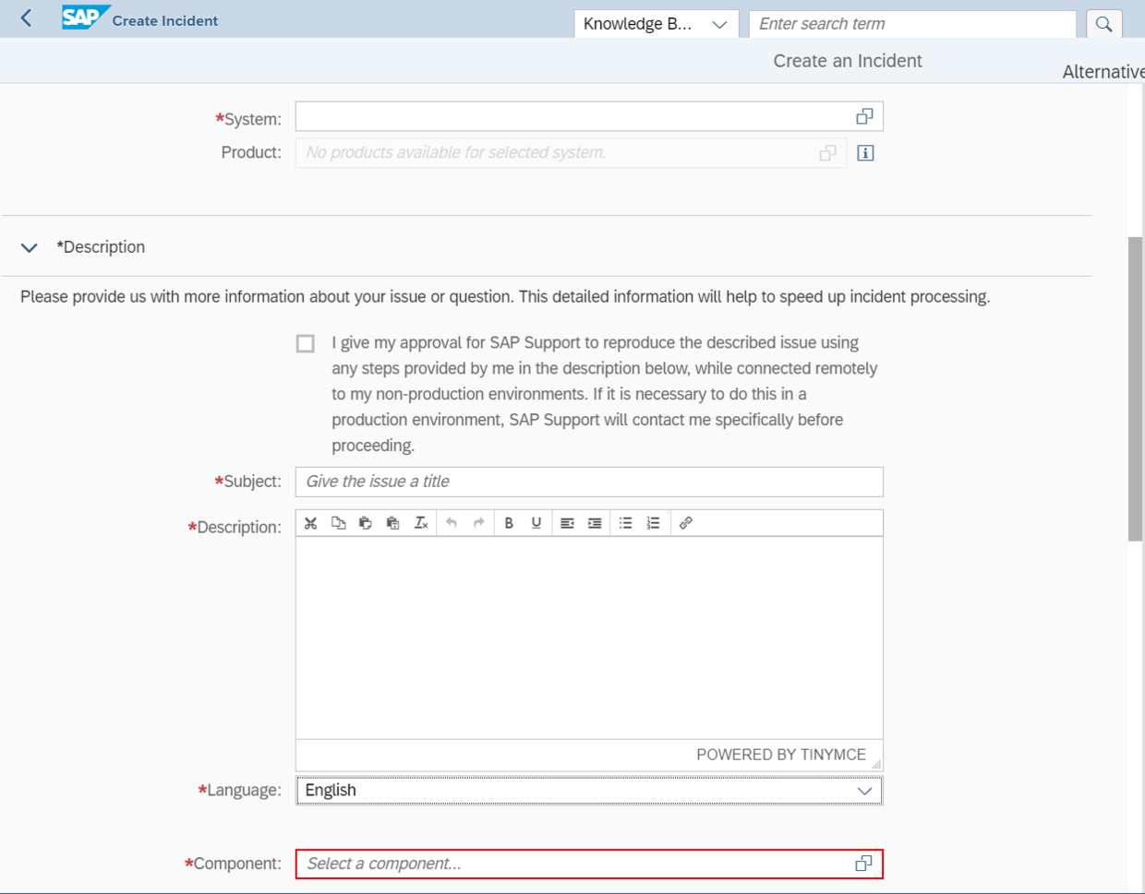Go back using the header arrow
1145x894 pixels.
[x=26, y=18]
